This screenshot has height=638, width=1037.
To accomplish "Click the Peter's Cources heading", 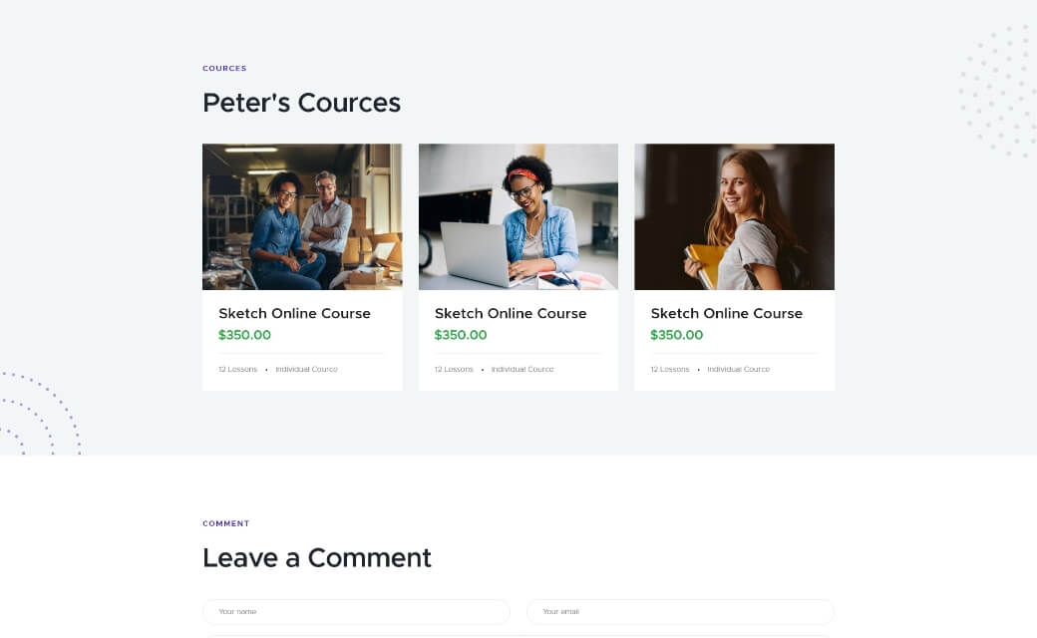I will [301, 103].
